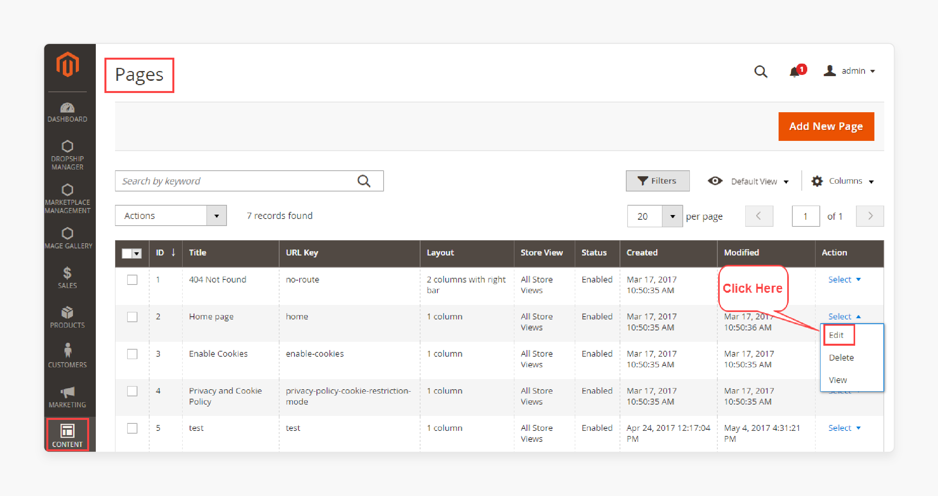
Task: Click the global search magnifier icon
Action: pos(761,71)
